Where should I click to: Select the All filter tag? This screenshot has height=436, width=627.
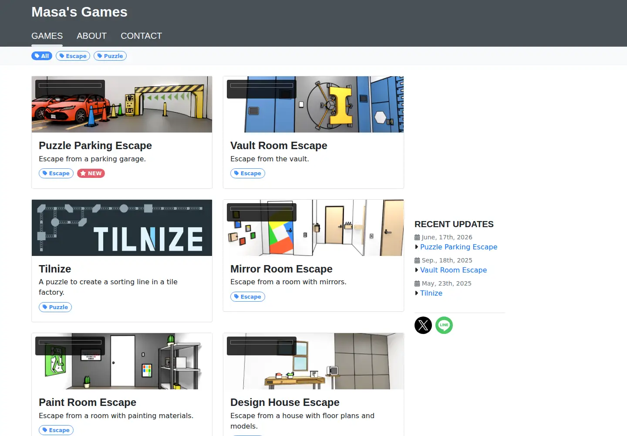tap(42, 56)
